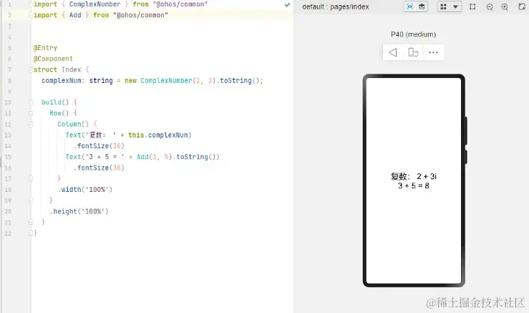Fold the Row() block at line 11

[x=31, y=113]
